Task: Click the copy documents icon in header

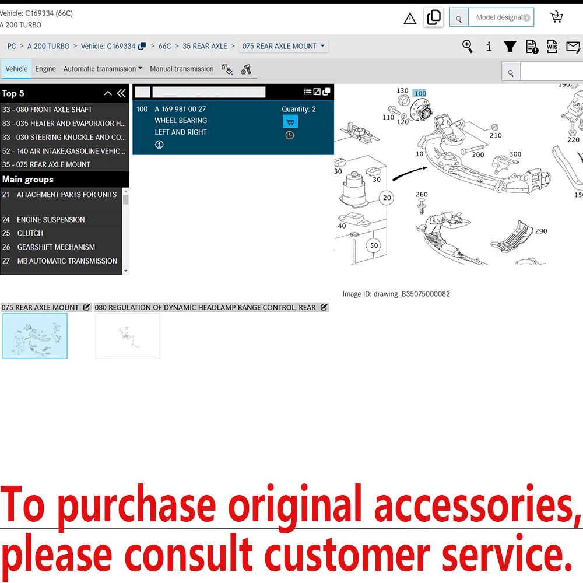Action: point(434,17)
